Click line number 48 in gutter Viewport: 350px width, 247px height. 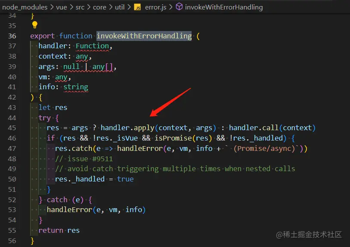click(12, 159)
